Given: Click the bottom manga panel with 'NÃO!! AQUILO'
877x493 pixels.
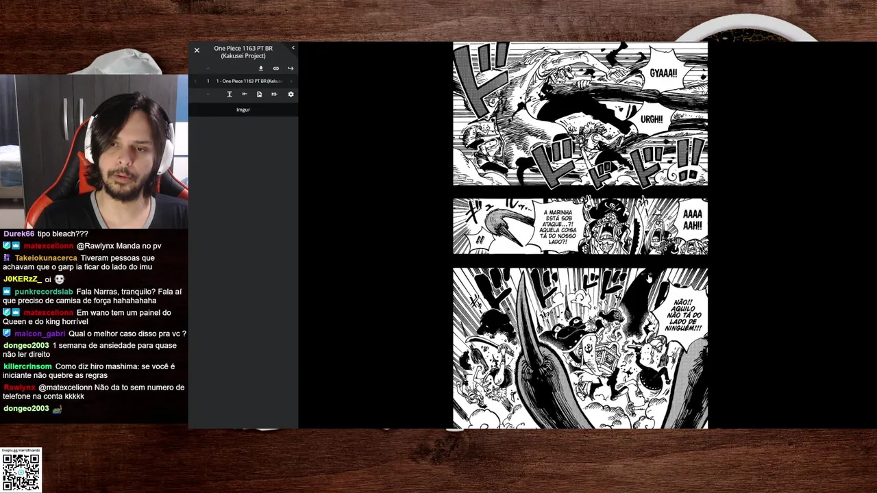Looking at the screenshot, I should pyautogui.click(x=580, y=348).
